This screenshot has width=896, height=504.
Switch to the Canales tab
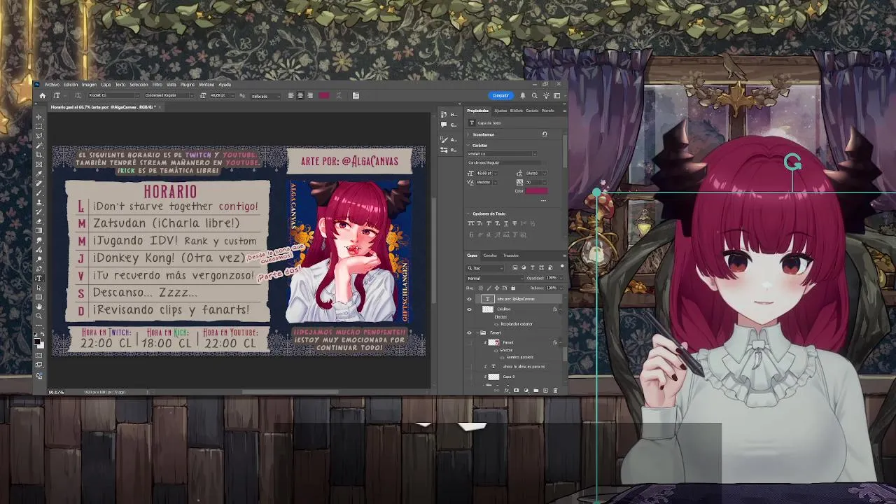click(x=490, y=255)
